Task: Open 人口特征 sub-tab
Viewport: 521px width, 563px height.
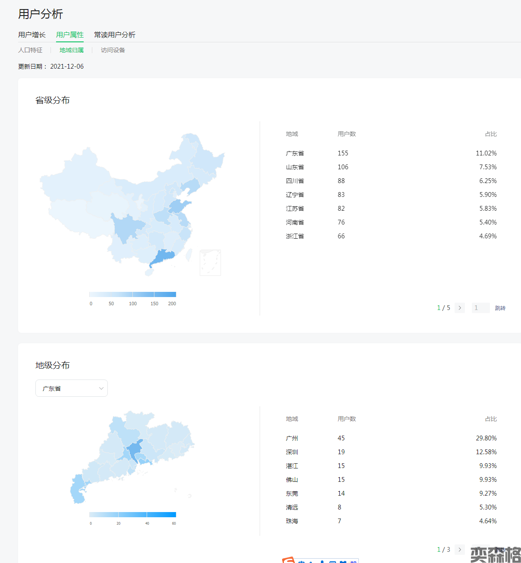Action: click(30, 50)
